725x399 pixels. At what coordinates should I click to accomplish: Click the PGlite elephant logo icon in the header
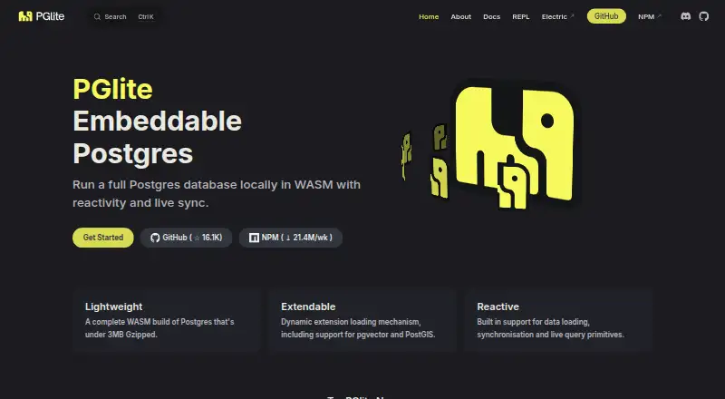[x=25, y=16]
